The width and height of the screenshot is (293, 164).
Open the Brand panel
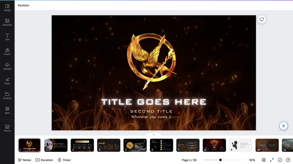(x=7, y=52)
